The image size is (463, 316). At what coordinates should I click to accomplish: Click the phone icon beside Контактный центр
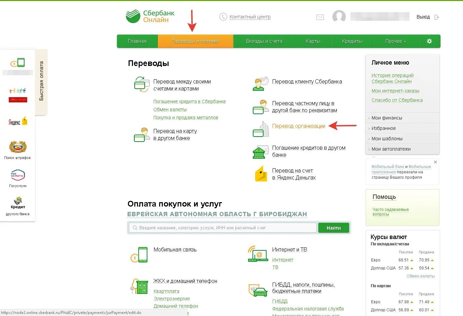(x=223, y=17)
